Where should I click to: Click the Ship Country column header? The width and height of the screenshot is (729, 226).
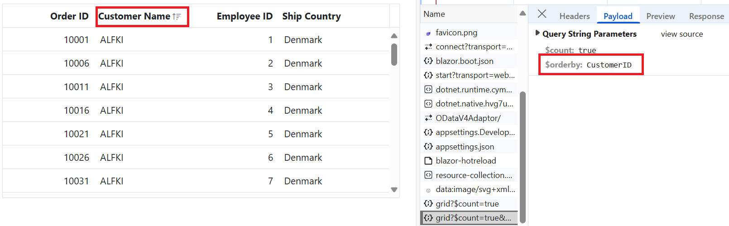click(x=312, y=16)
